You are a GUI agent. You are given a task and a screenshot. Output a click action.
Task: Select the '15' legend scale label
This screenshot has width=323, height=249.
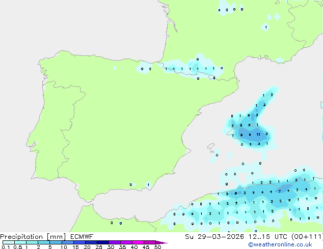75,247
